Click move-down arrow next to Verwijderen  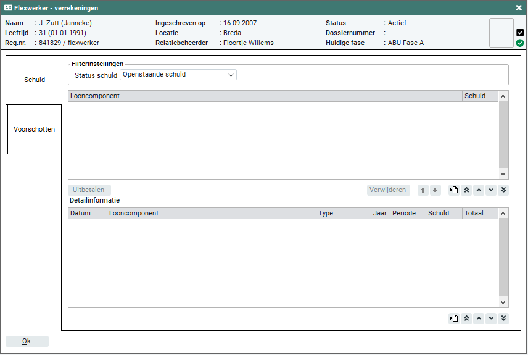[x=435, y=190]
